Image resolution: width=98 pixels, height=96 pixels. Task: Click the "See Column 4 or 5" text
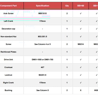click(43, 44)
